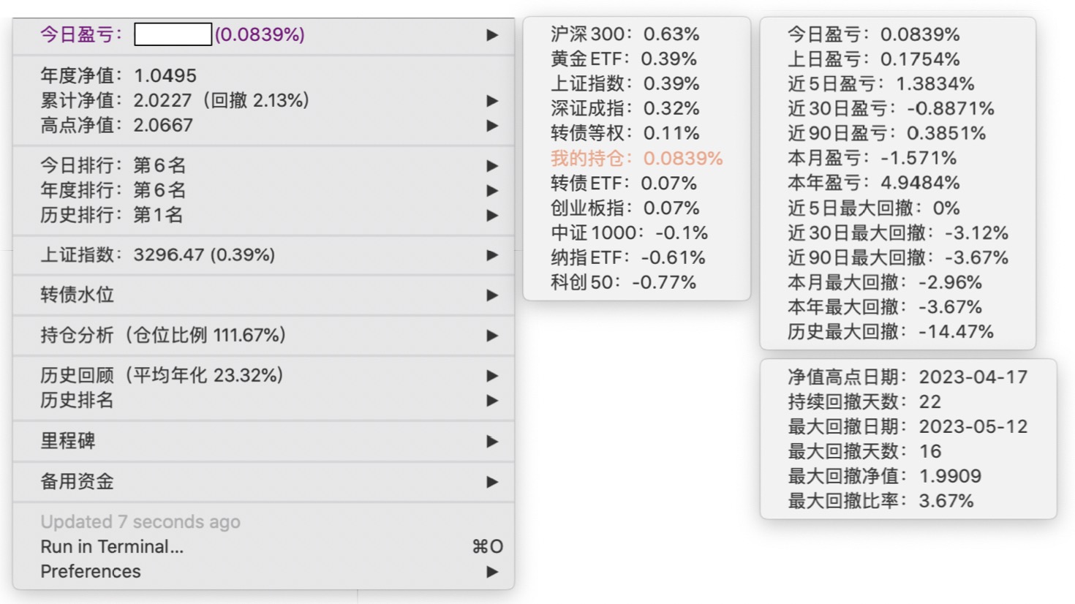Click the 历史排行 submenu arrow
The image size is (1075, 604).
point(492,216)
